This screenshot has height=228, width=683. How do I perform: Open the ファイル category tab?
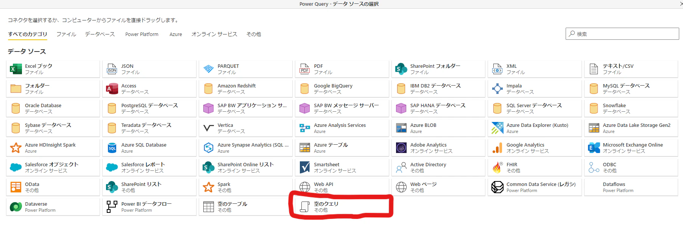point(66,34)
